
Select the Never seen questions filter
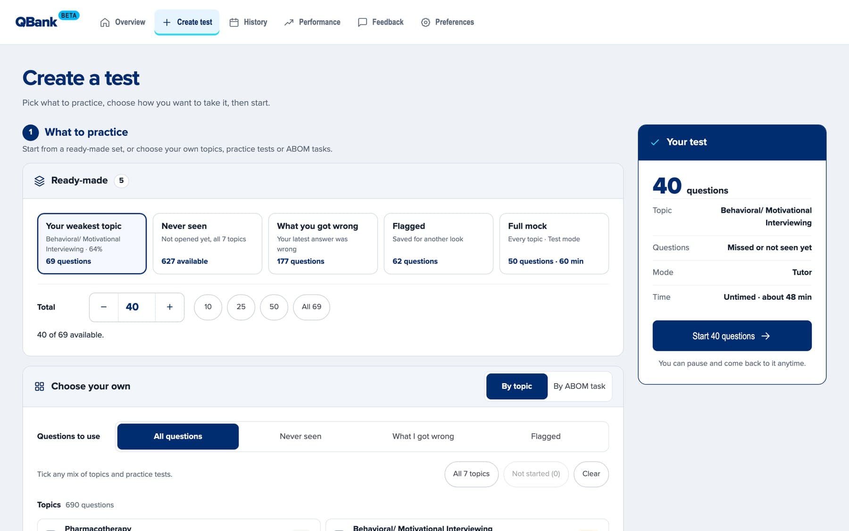(x=300, y=437)
